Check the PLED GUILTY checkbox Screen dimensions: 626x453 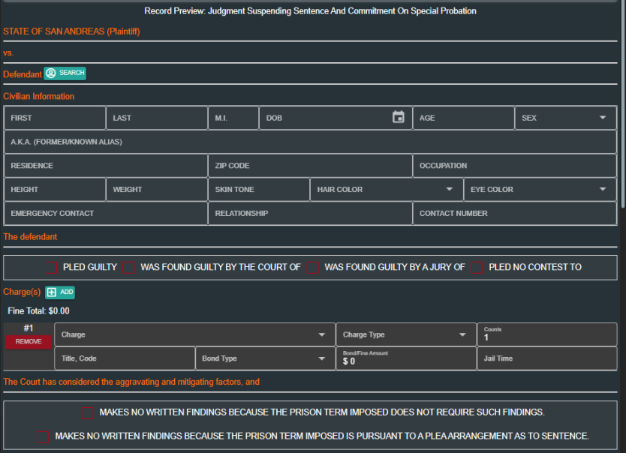[x=50, y=267]
